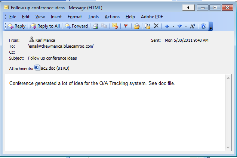
Task: Click the Reply to All button
Action: pos(45,26)
